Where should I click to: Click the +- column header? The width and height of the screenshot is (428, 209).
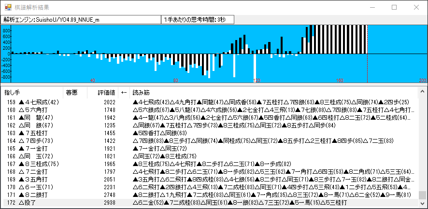pos(124,93)
